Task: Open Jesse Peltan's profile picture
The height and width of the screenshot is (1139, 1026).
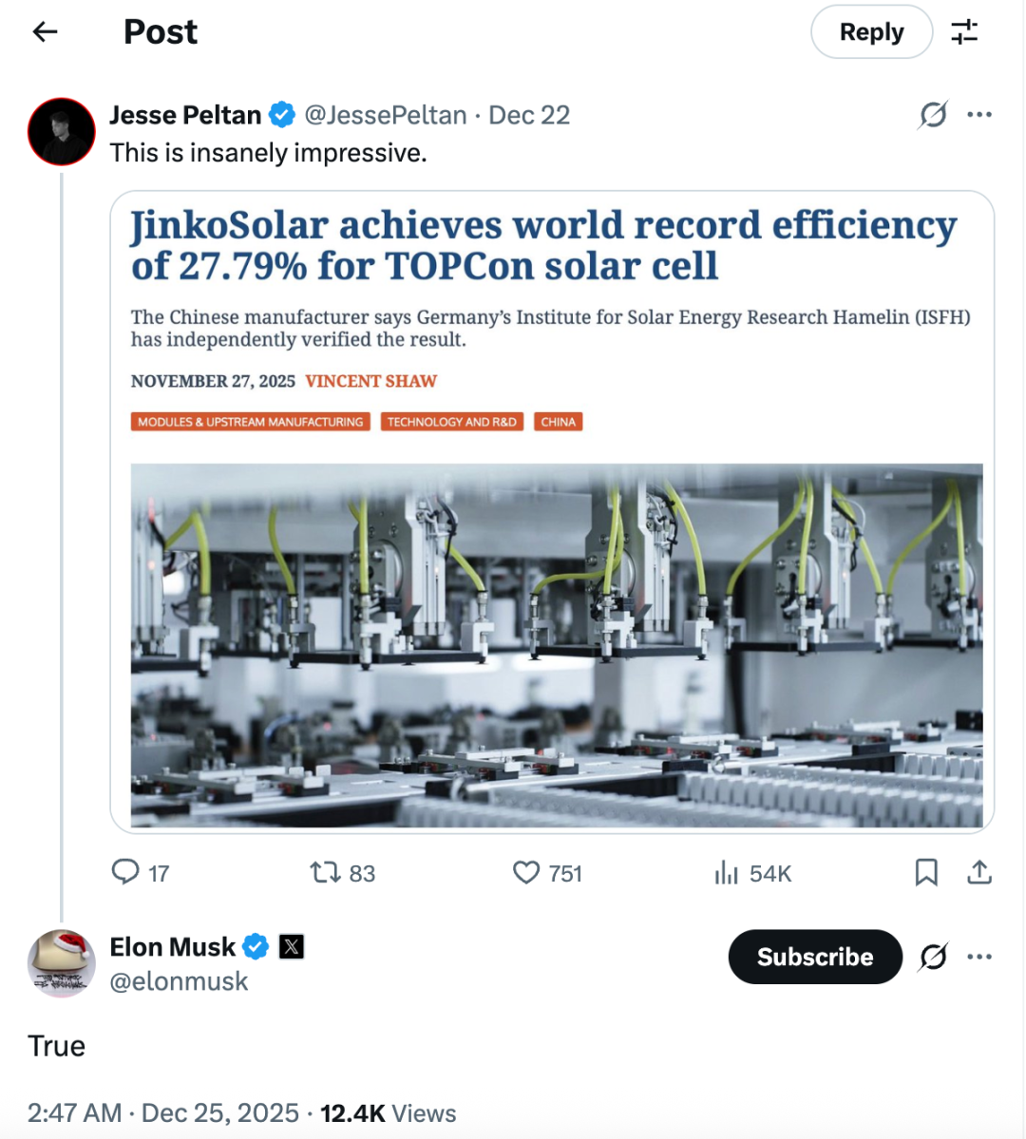Action: pos(62,132)
